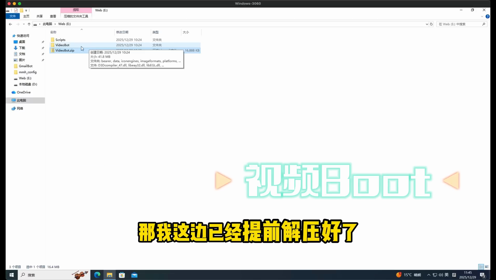Select 网络 in the navigation pane

[x=20, y=108]
